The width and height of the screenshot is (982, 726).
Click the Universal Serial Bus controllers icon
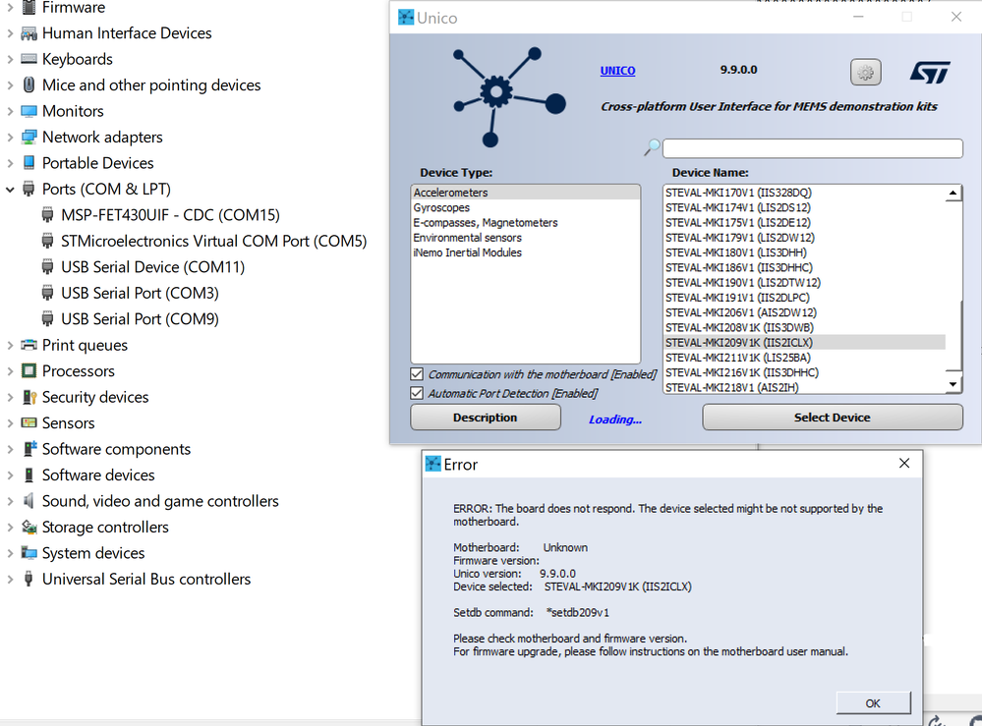[29, 579]
